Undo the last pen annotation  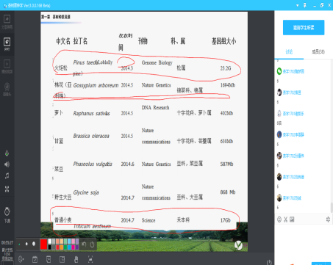[x=84, y=244]
